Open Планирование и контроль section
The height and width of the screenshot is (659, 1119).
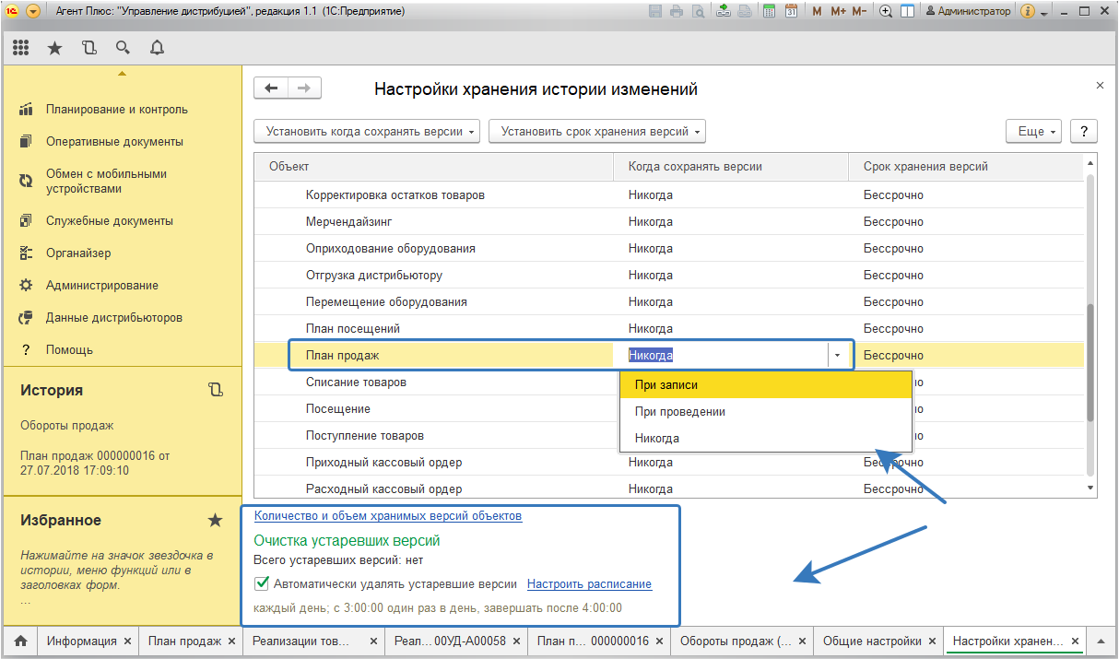[117, 110]
